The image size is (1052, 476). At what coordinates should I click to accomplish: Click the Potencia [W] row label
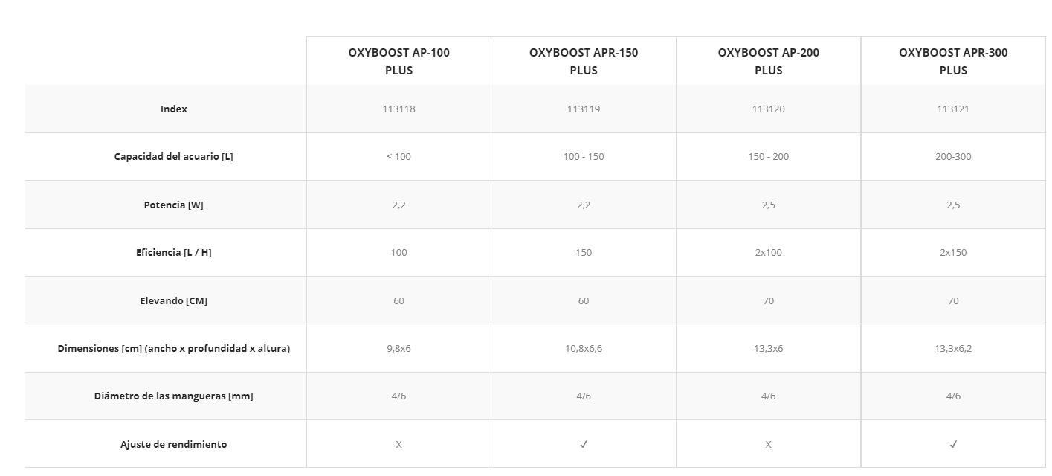click(x=173, y=205)
